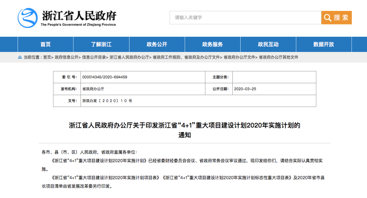Open the 首页 navigation tab

[x=46, y=44]
